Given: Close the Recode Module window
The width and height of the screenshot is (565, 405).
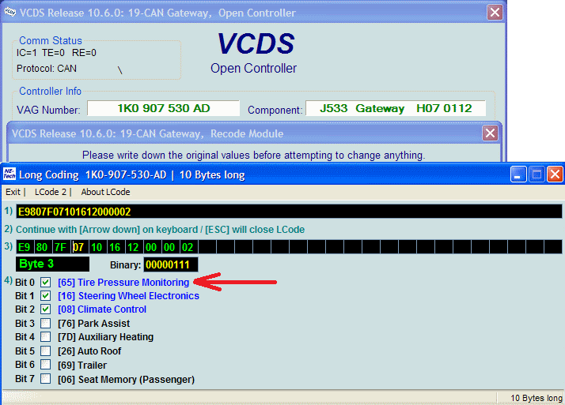Looking at the screenshot, I should tap(490, 133).
